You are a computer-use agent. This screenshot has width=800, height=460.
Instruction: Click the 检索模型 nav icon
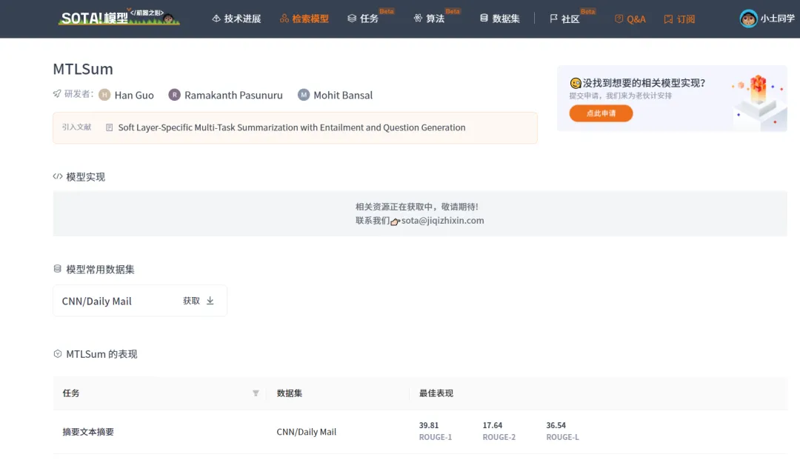click(x=284, y=19)
